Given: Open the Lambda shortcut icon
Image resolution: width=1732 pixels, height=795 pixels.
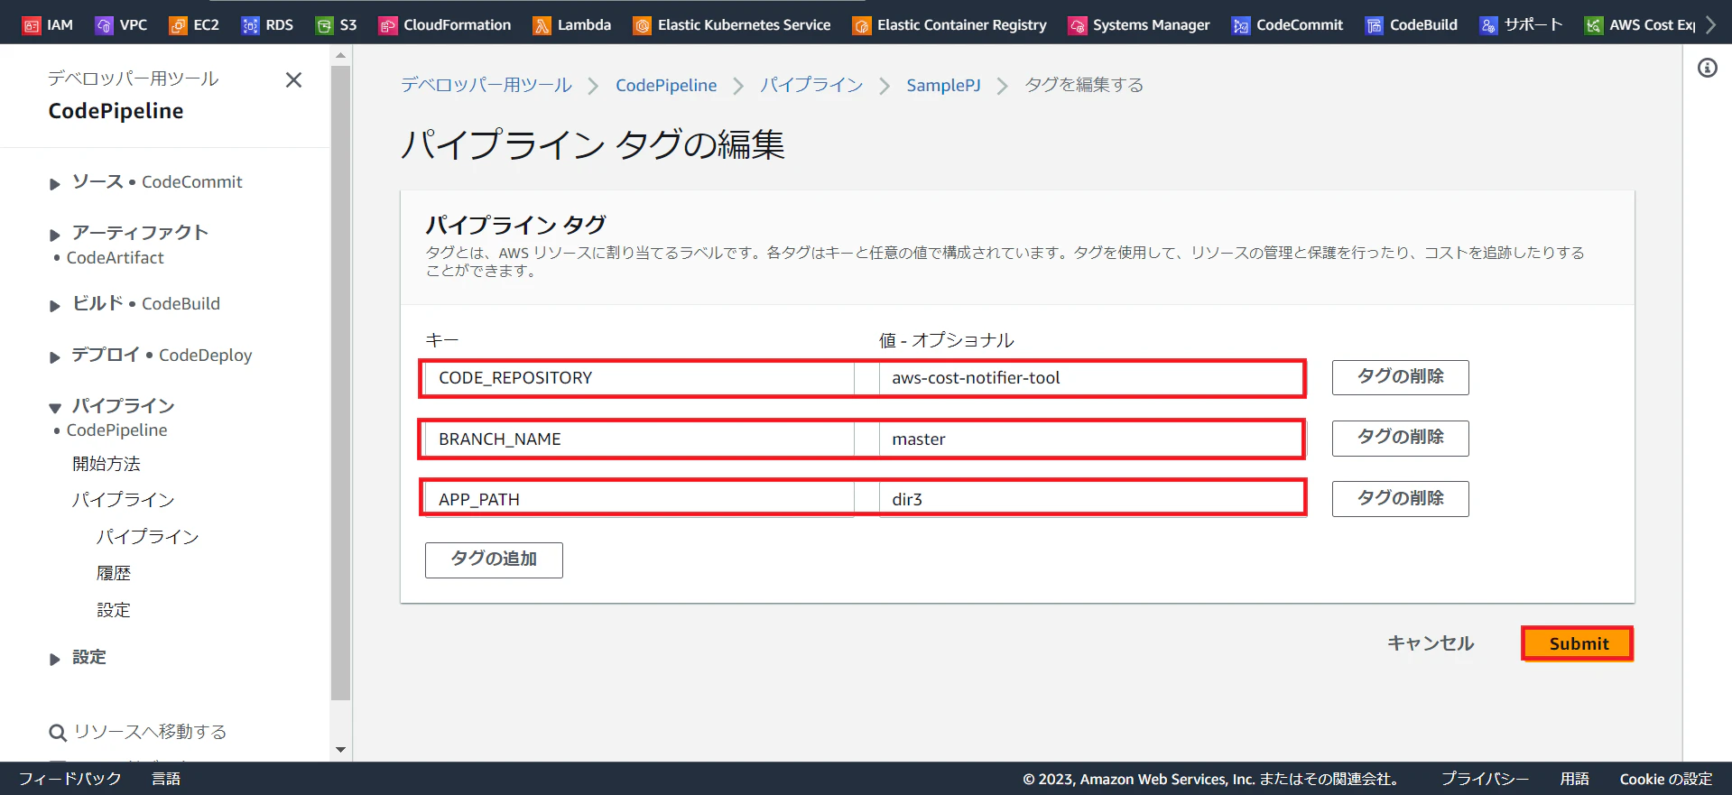Looking at the screenshot, I should point(542,25).
